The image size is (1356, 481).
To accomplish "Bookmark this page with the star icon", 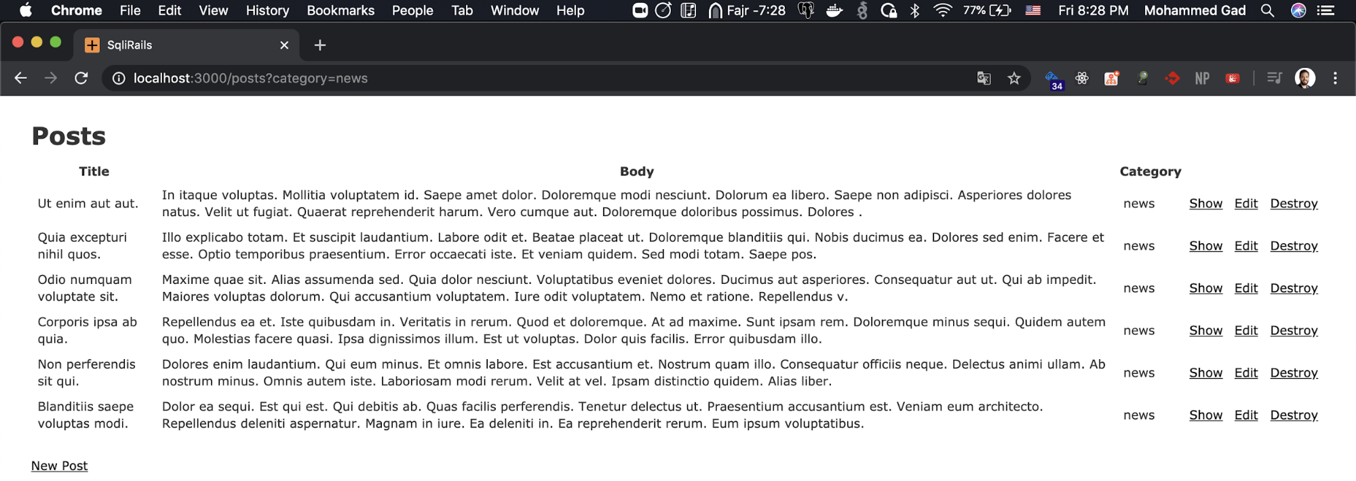I will tap(1014, 79).
